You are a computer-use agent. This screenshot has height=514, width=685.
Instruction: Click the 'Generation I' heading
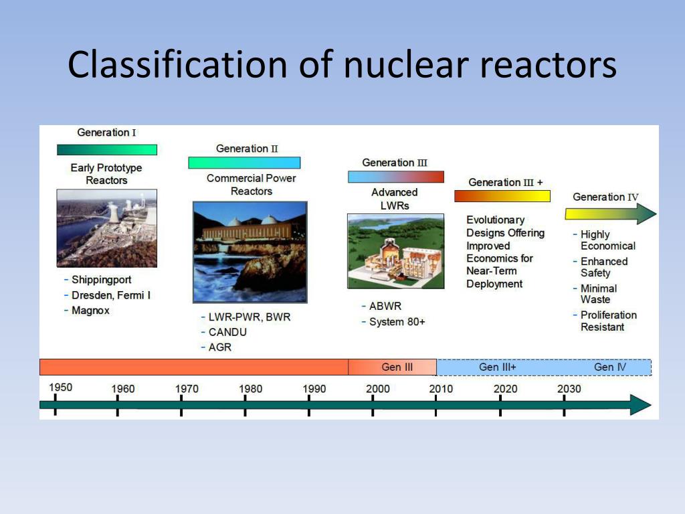[x=106, y=133]
